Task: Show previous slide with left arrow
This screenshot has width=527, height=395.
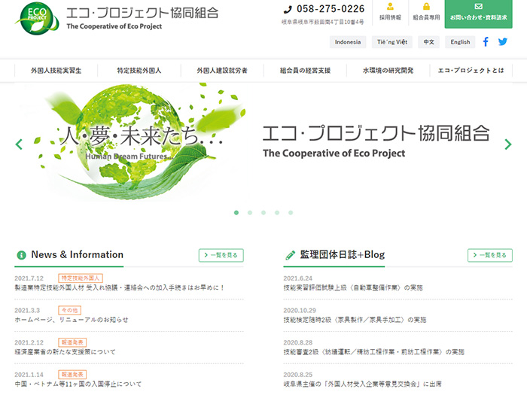Action: coord(19,144)
